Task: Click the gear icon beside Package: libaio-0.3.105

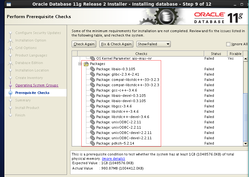Action: (x=93, y=69)
